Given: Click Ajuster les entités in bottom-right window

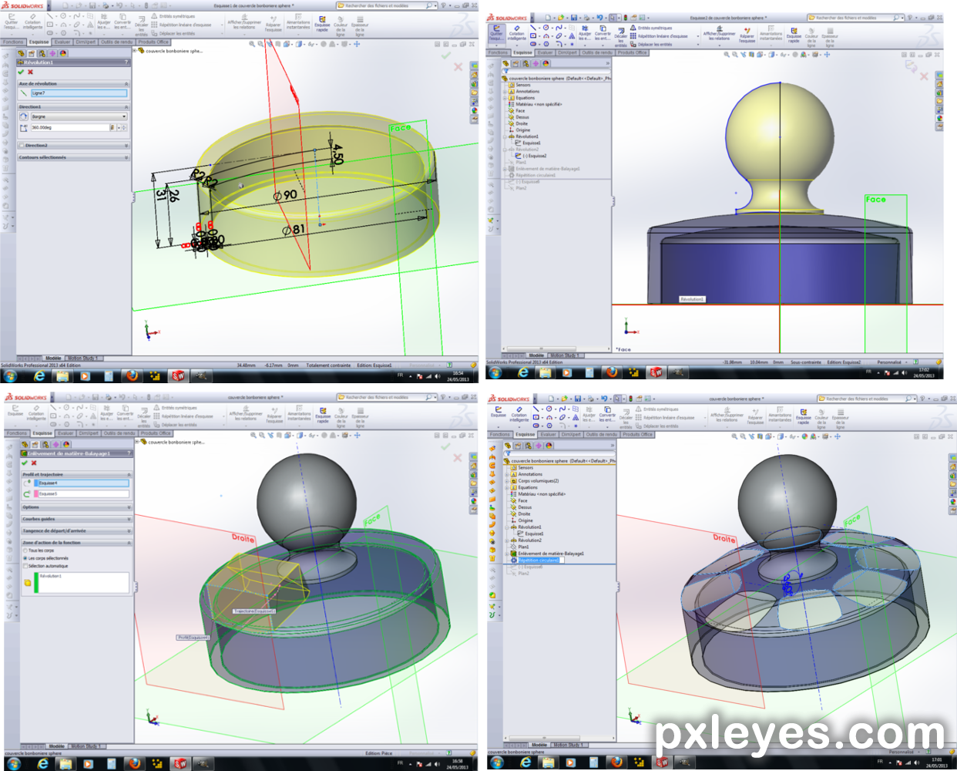Looking at the screenshot, I should click(589, 415).
